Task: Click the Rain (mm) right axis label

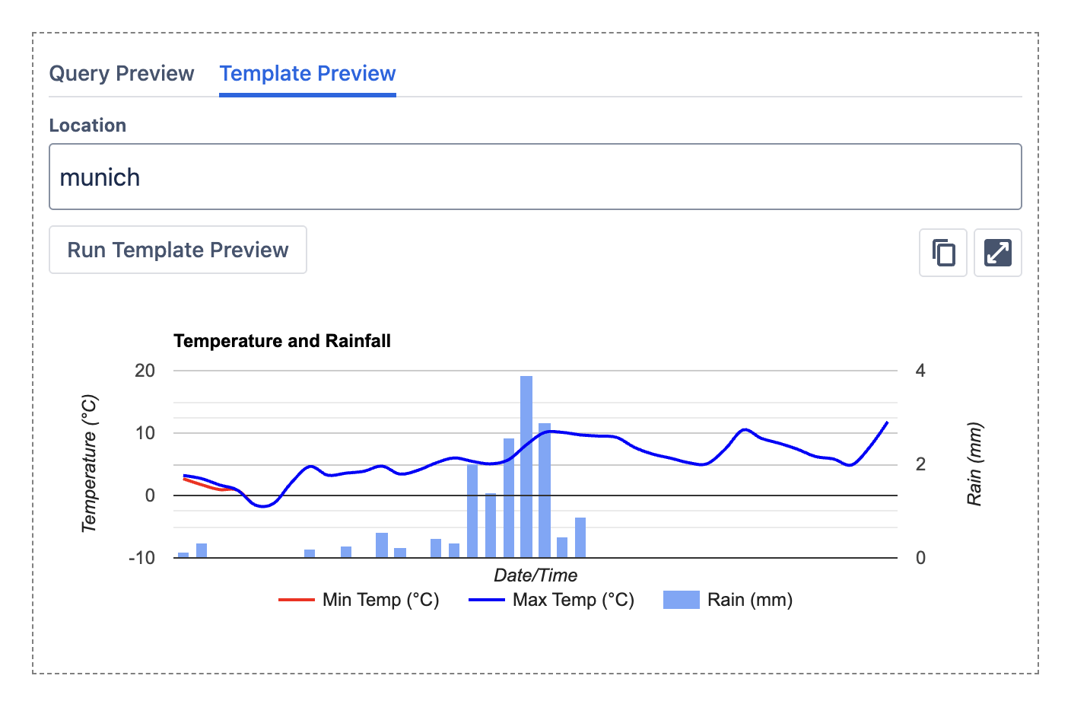Action: 974,463
